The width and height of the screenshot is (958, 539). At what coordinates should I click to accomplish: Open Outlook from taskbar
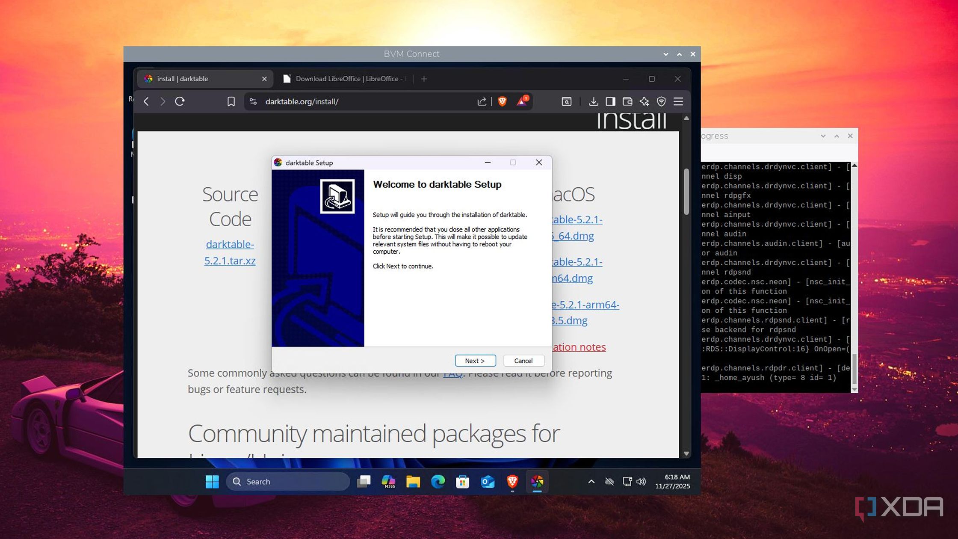pos(488,482)
